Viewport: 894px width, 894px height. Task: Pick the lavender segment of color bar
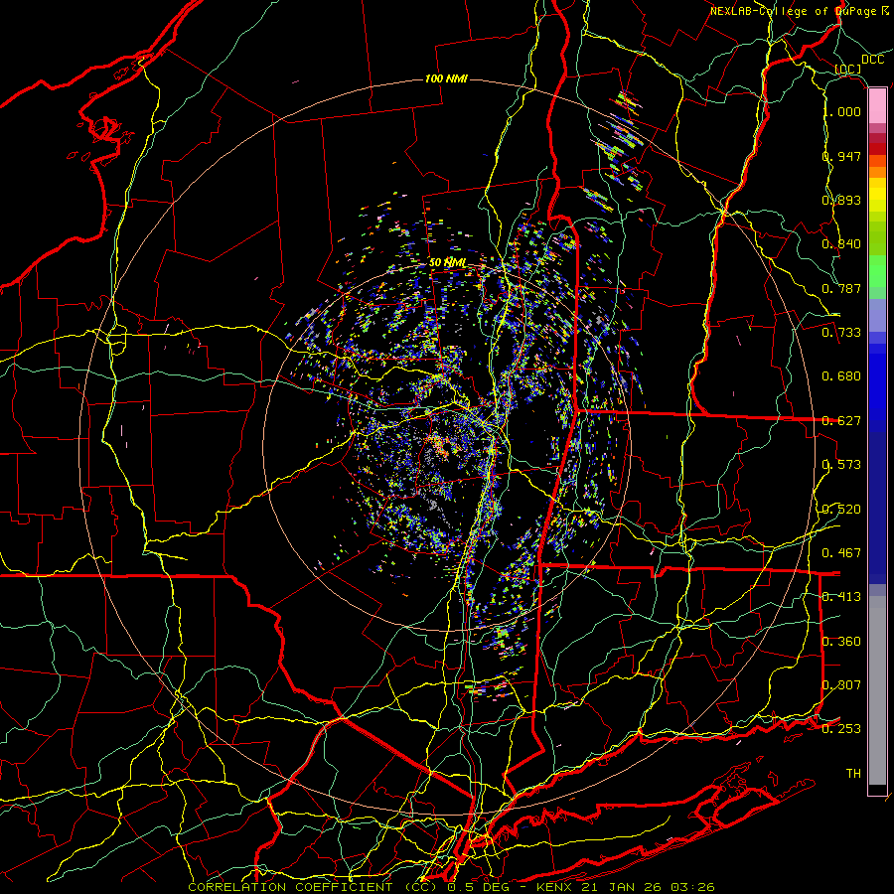tap(877, 315)
